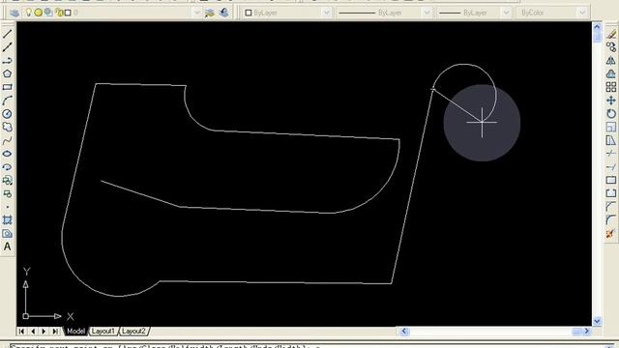Select the Polygon tool

[x=7, y=73]
